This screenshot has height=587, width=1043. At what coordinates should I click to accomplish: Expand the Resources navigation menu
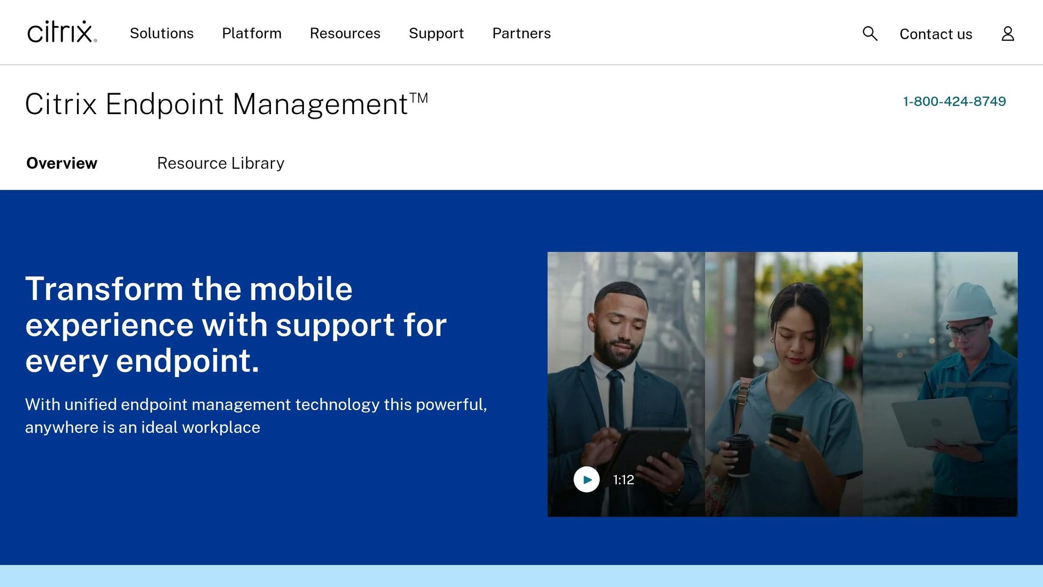coord(345,34)
